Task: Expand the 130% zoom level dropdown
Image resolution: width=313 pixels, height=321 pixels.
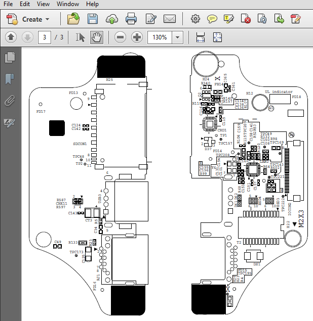Action: 178,37
